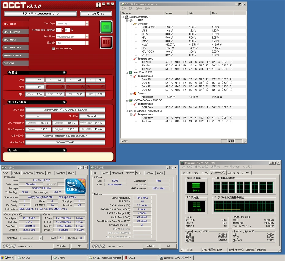Open the Test Type dropdown
The image size is (285, 265).
87,24
